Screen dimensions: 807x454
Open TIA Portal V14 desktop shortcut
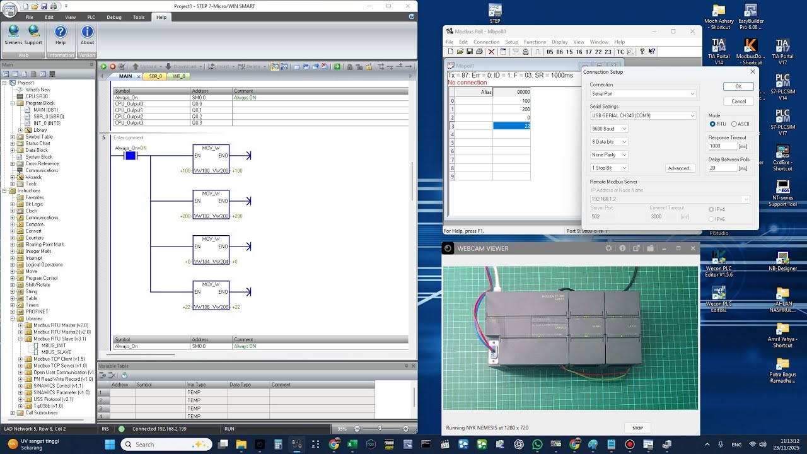coord(719,52)
